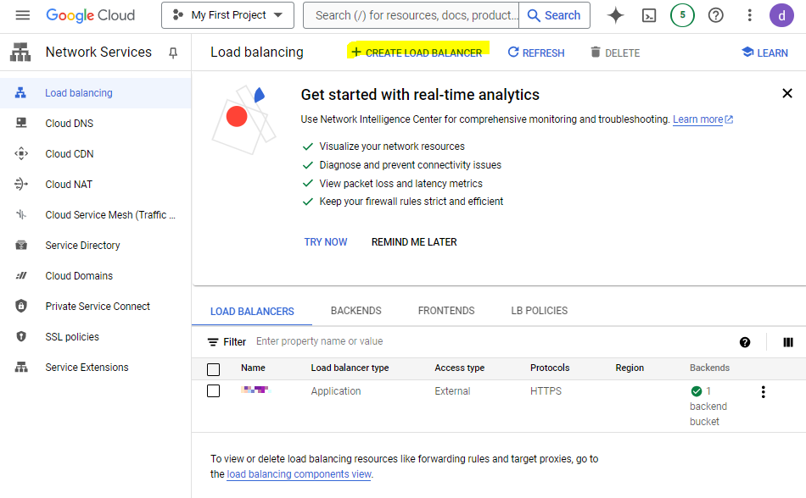Image resolution: width=806 pixels, height=498 pixels.
Task: Open the help question mark menu
Action: (715, 15)
